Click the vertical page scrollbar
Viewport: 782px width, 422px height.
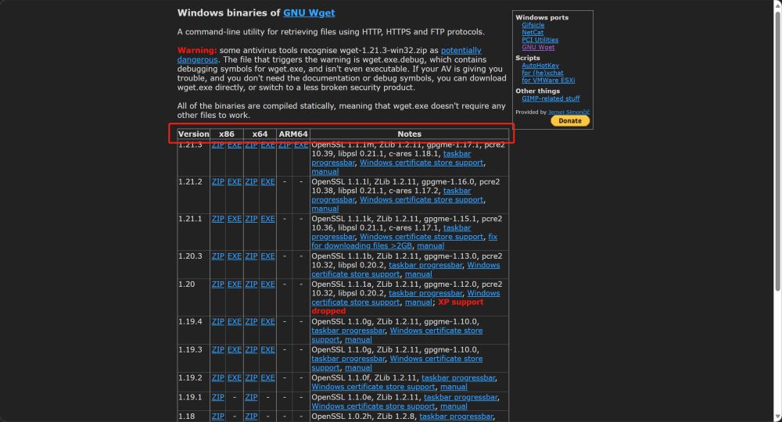point(777,211)
